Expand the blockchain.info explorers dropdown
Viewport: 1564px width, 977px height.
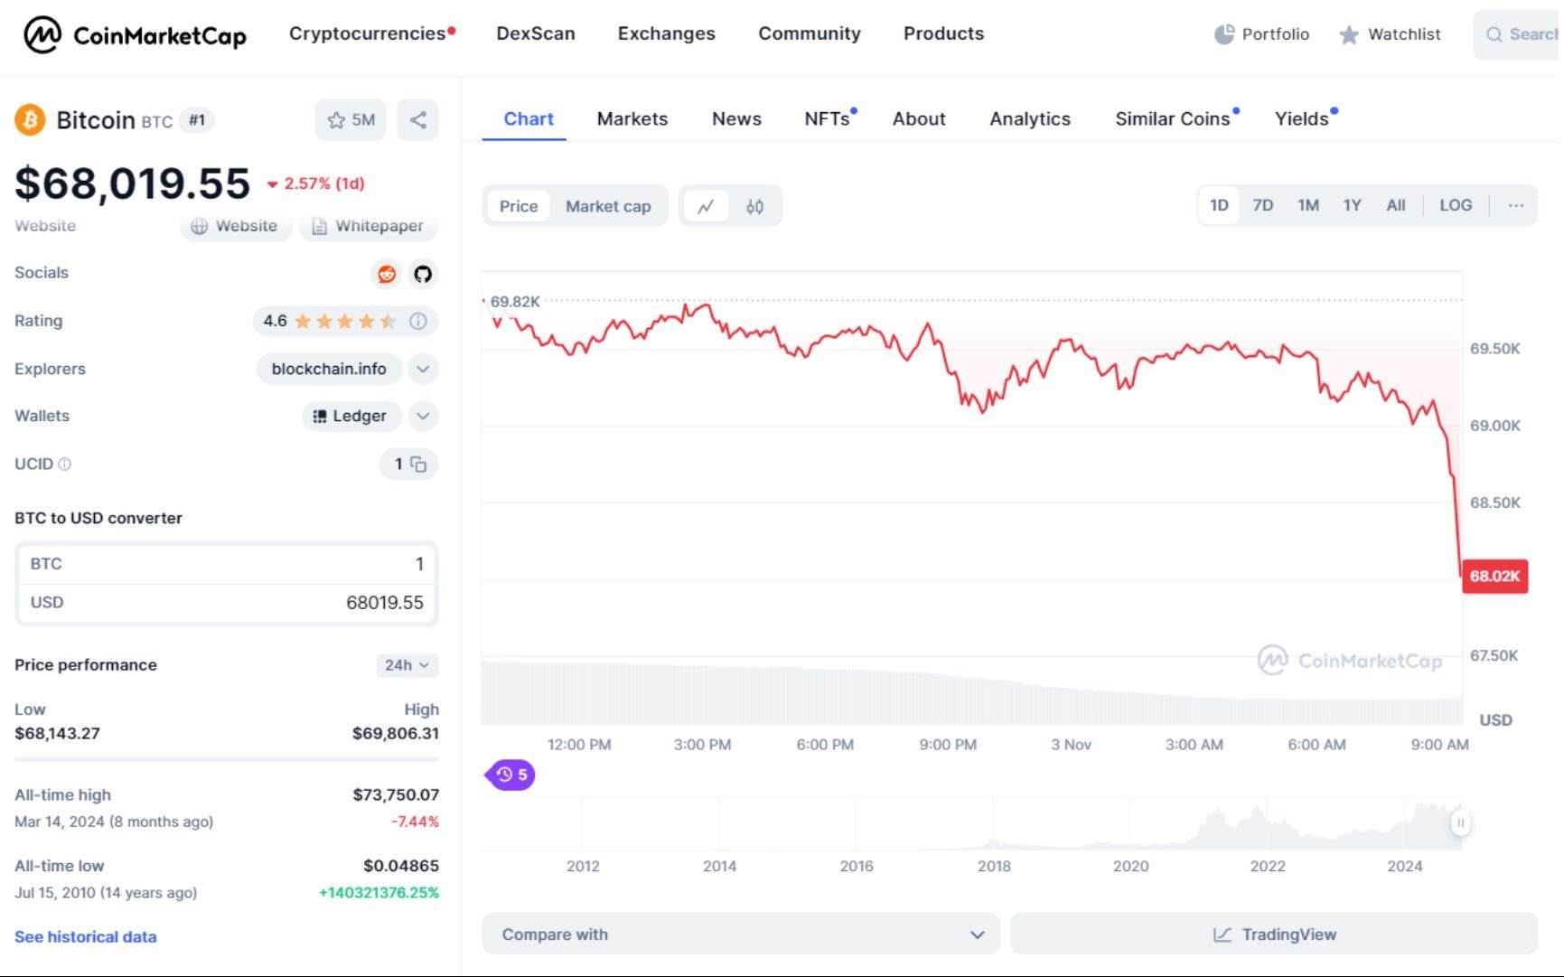click(x=421, y=369)
